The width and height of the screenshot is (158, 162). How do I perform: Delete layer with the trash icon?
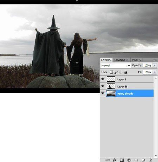click(150, 160)
